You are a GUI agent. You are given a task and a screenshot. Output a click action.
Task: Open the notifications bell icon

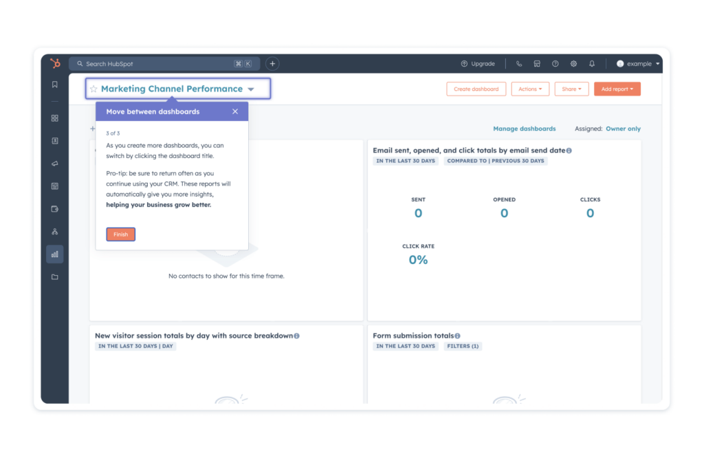coord(592,64)
